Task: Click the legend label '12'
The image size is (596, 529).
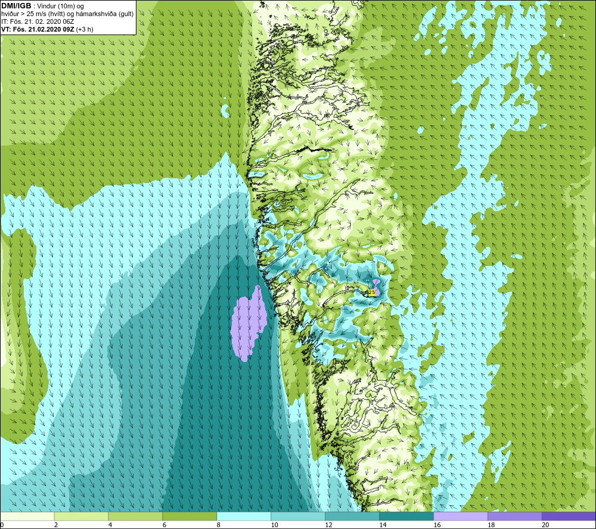Action: [x=329, y=525]
